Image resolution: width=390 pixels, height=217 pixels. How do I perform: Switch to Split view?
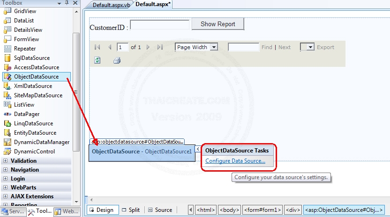131,210
